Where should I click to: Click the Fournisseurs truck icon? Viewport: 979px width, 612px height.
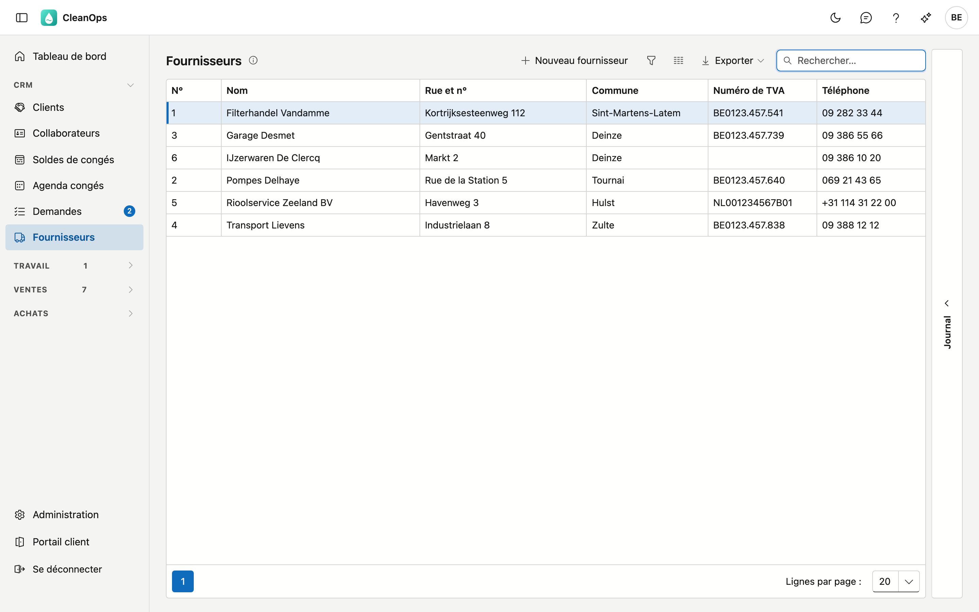[20, 237]
